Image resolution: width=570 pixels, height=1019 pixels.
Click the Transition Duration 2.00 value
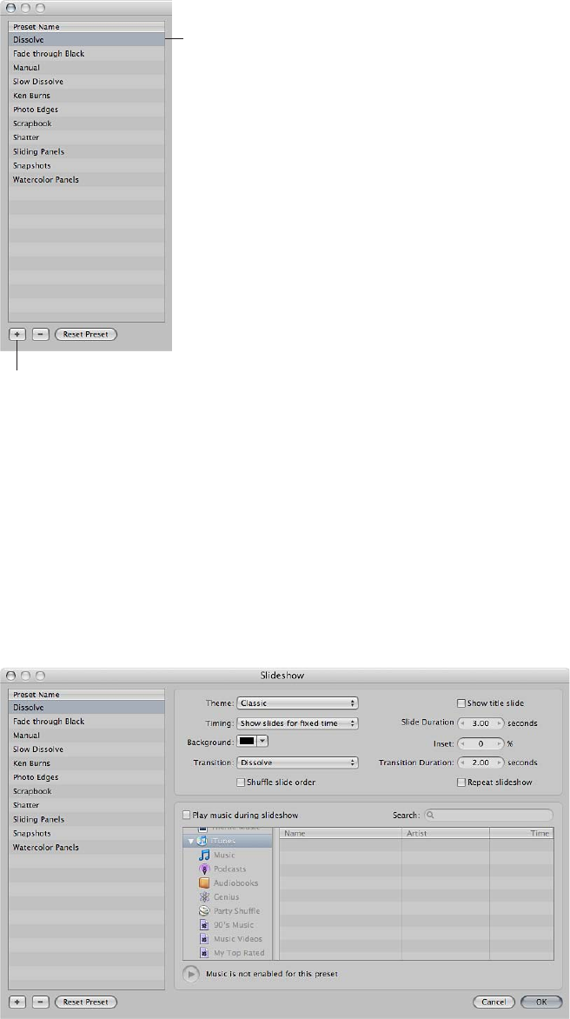pos(481,763)
